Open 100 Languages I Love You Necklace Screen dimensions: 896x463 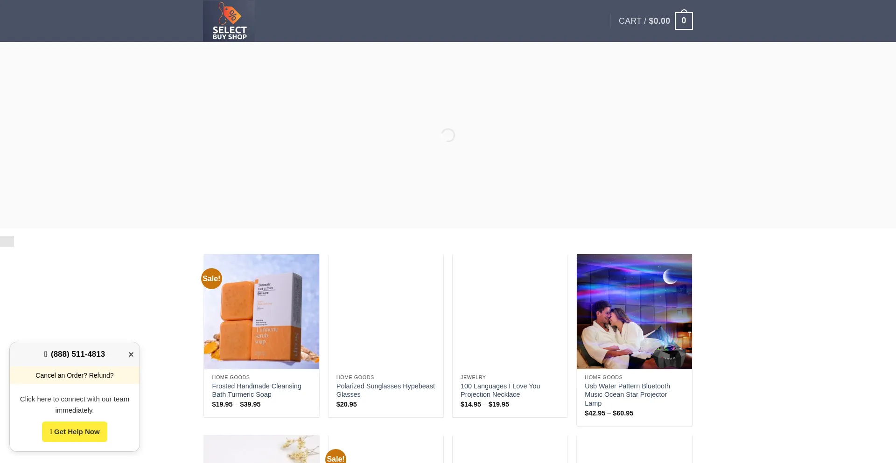coord(500,390)
